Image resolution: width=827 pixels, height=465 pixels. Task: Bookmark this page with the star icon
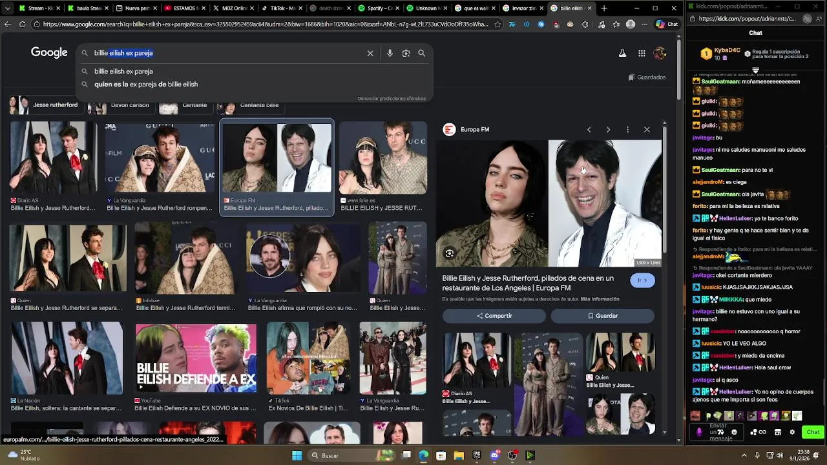497,25
